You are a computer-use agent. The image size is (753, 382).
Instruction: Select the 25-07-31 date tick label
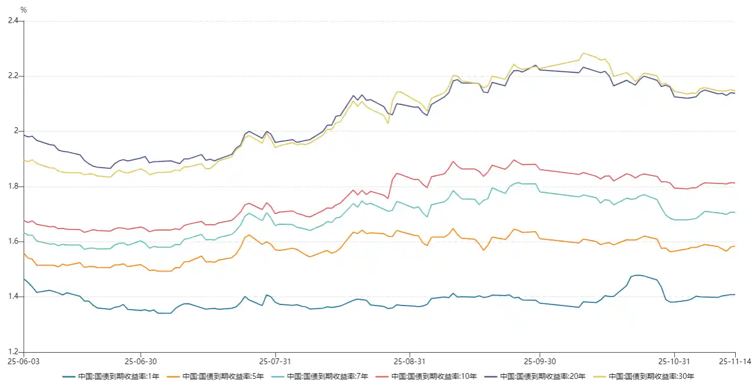click(275, 362)
